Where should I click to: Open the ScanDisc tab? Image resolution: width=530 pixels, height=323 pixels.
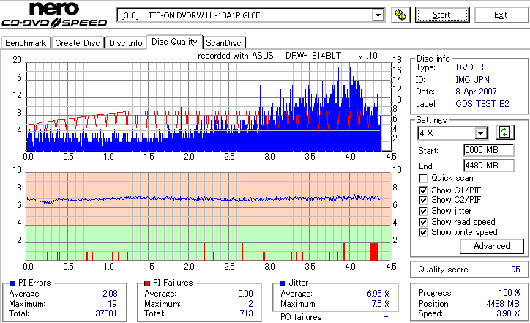(223, 43)
